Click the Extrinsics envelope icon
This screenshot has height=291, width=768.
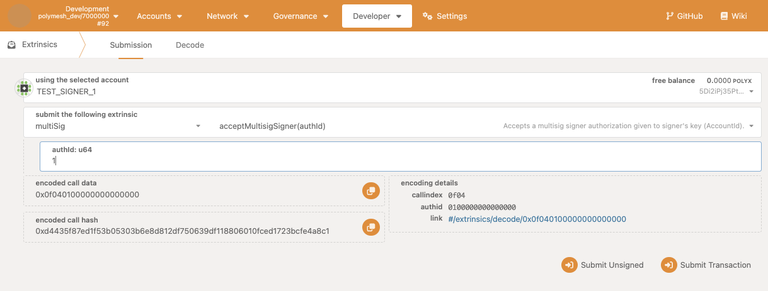point(11,45)
